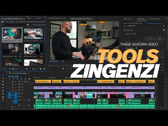Open Lumetri Color panel menu
The image size is (168, 126).
coord(146,19)
